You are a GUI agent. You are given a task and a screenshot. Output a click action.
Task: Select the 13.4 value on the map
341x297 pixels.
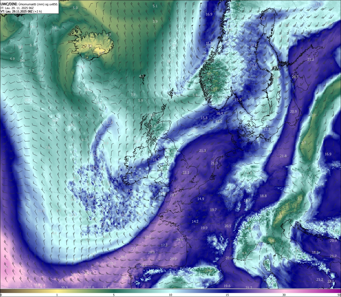[x=109, y=123]
